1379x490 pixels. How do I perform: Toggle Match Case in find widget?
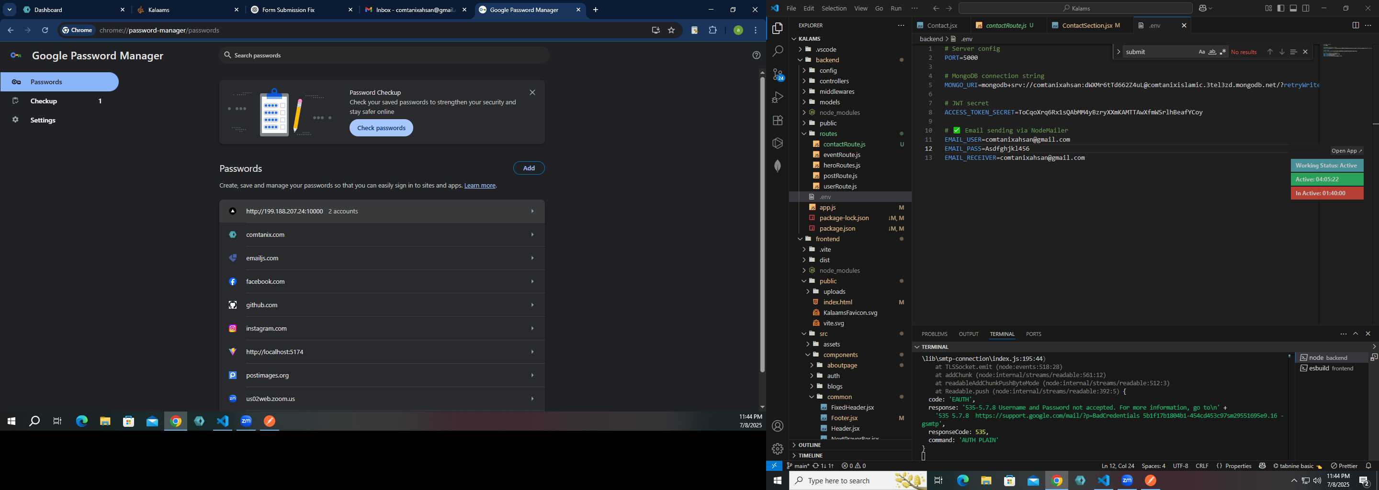click(x=1202, y=52)
